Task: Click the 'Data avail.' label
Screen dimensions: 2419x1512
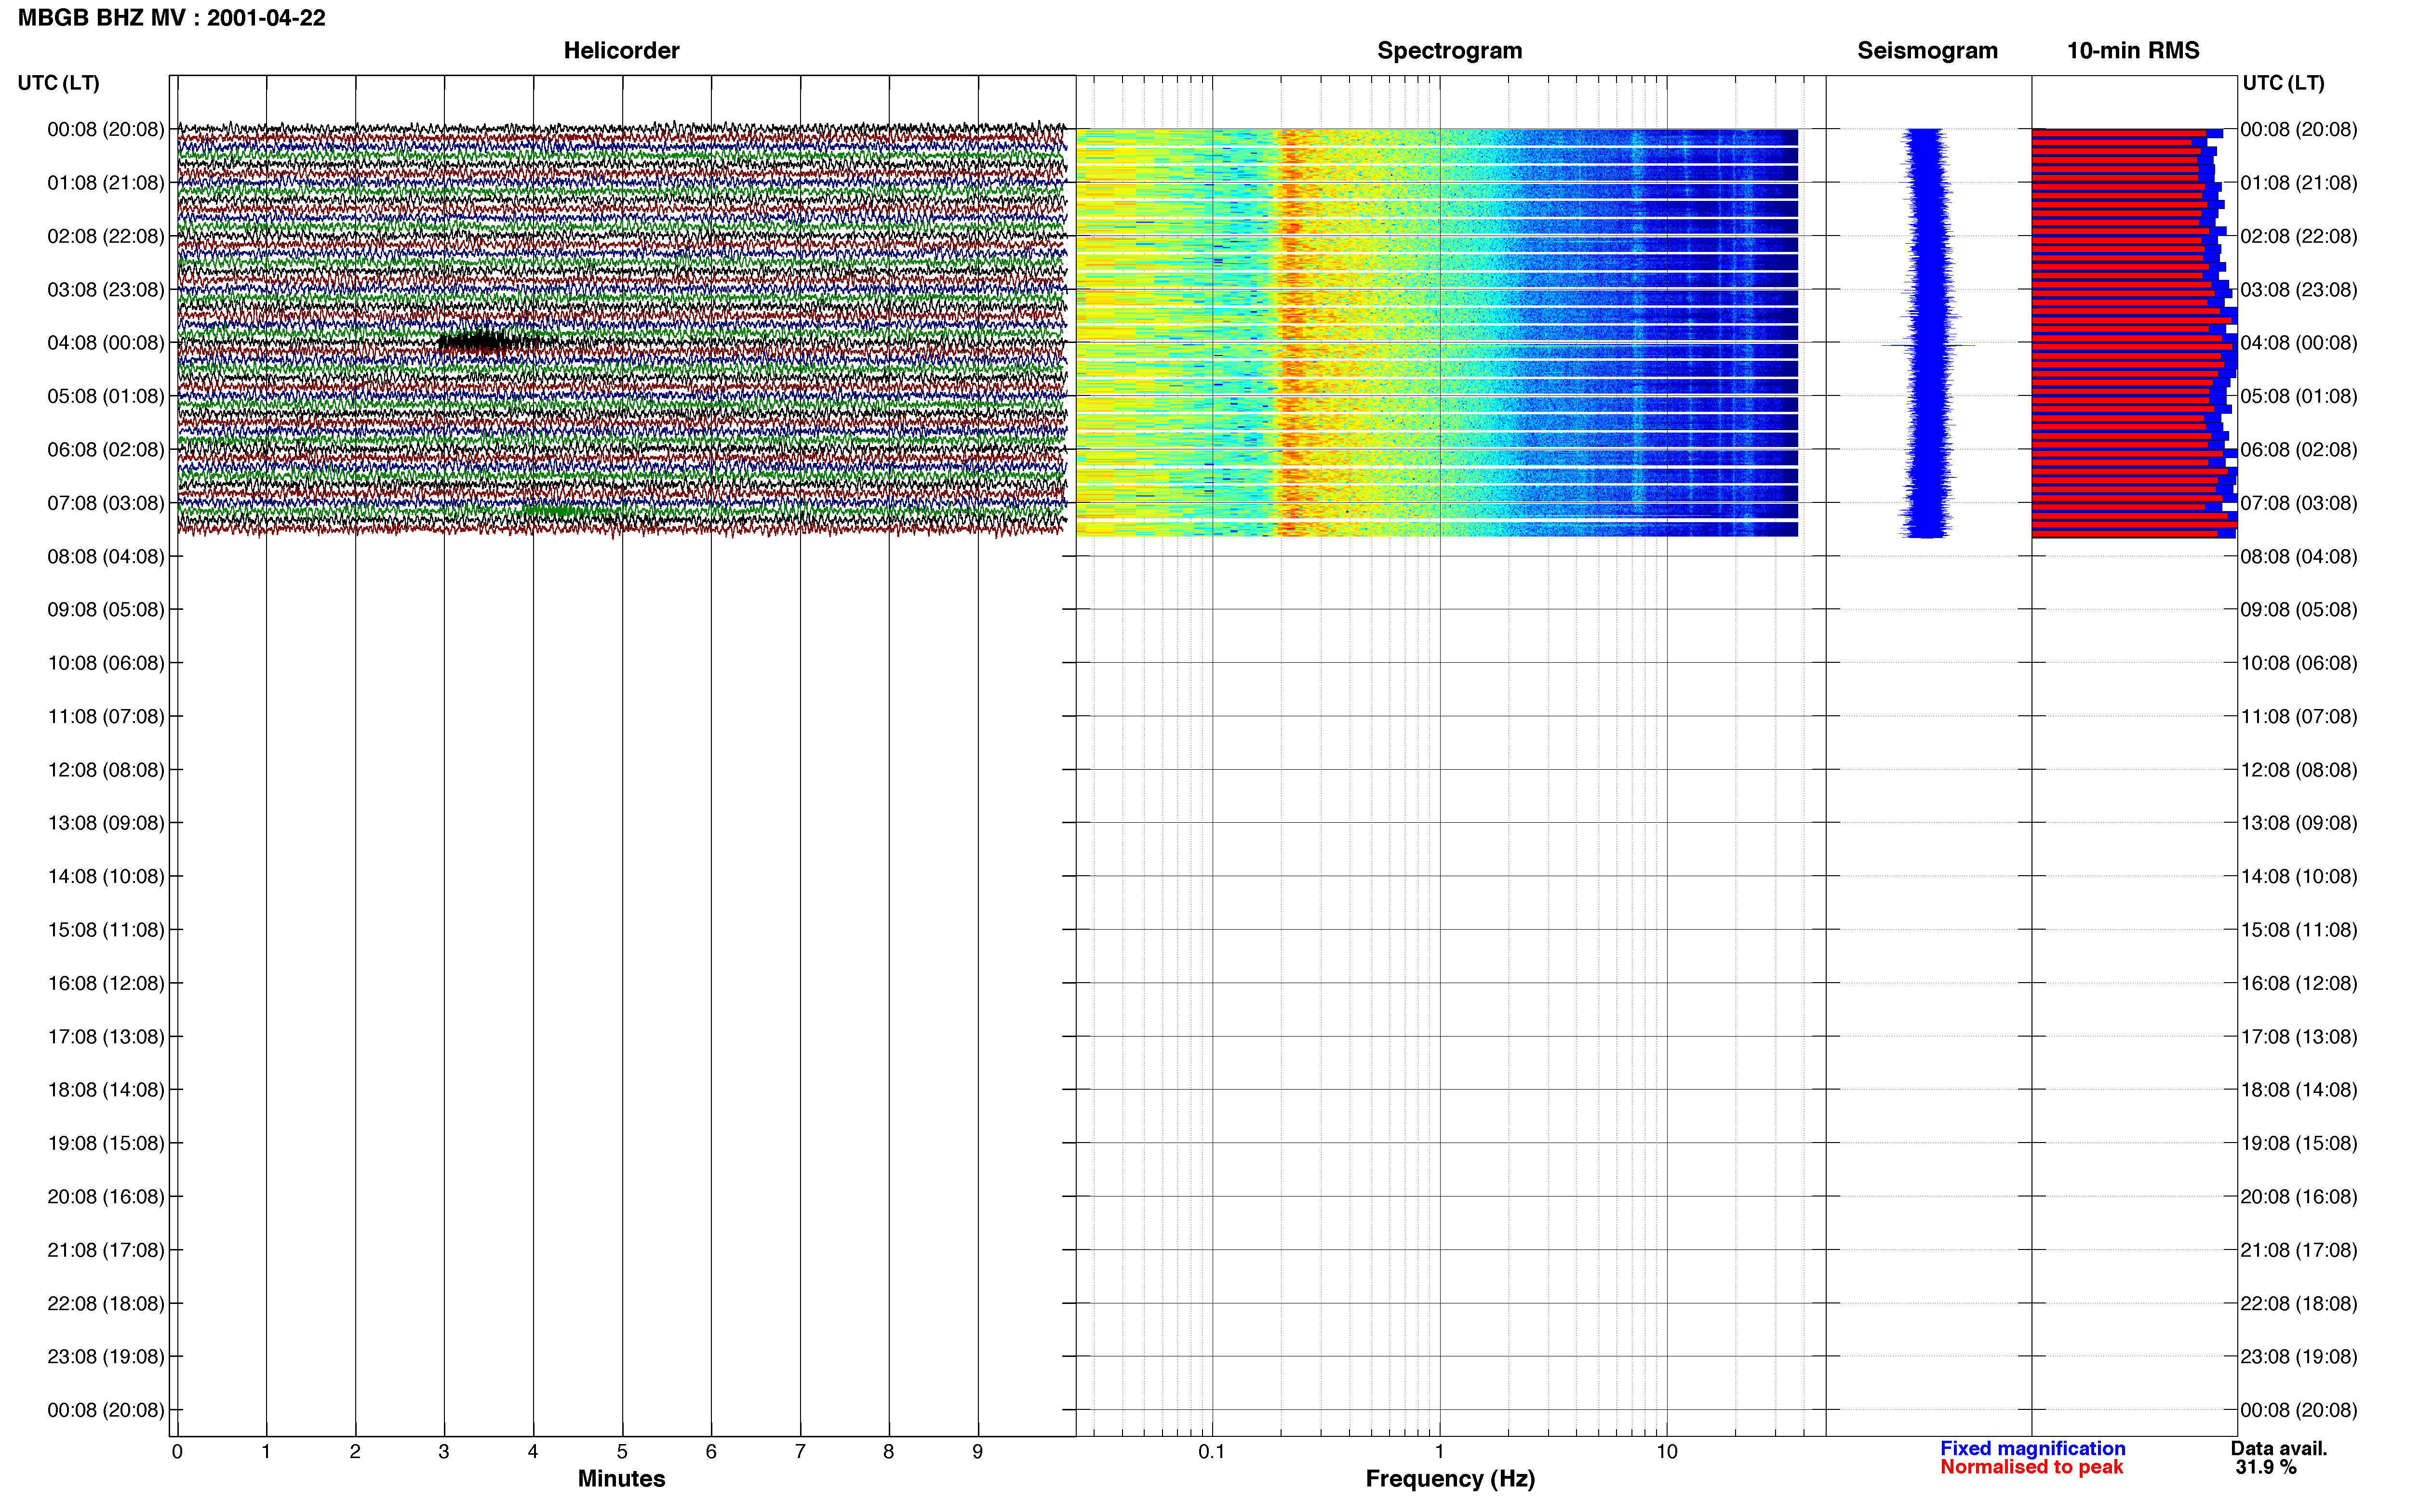Action: [x=2279, y=1448]
